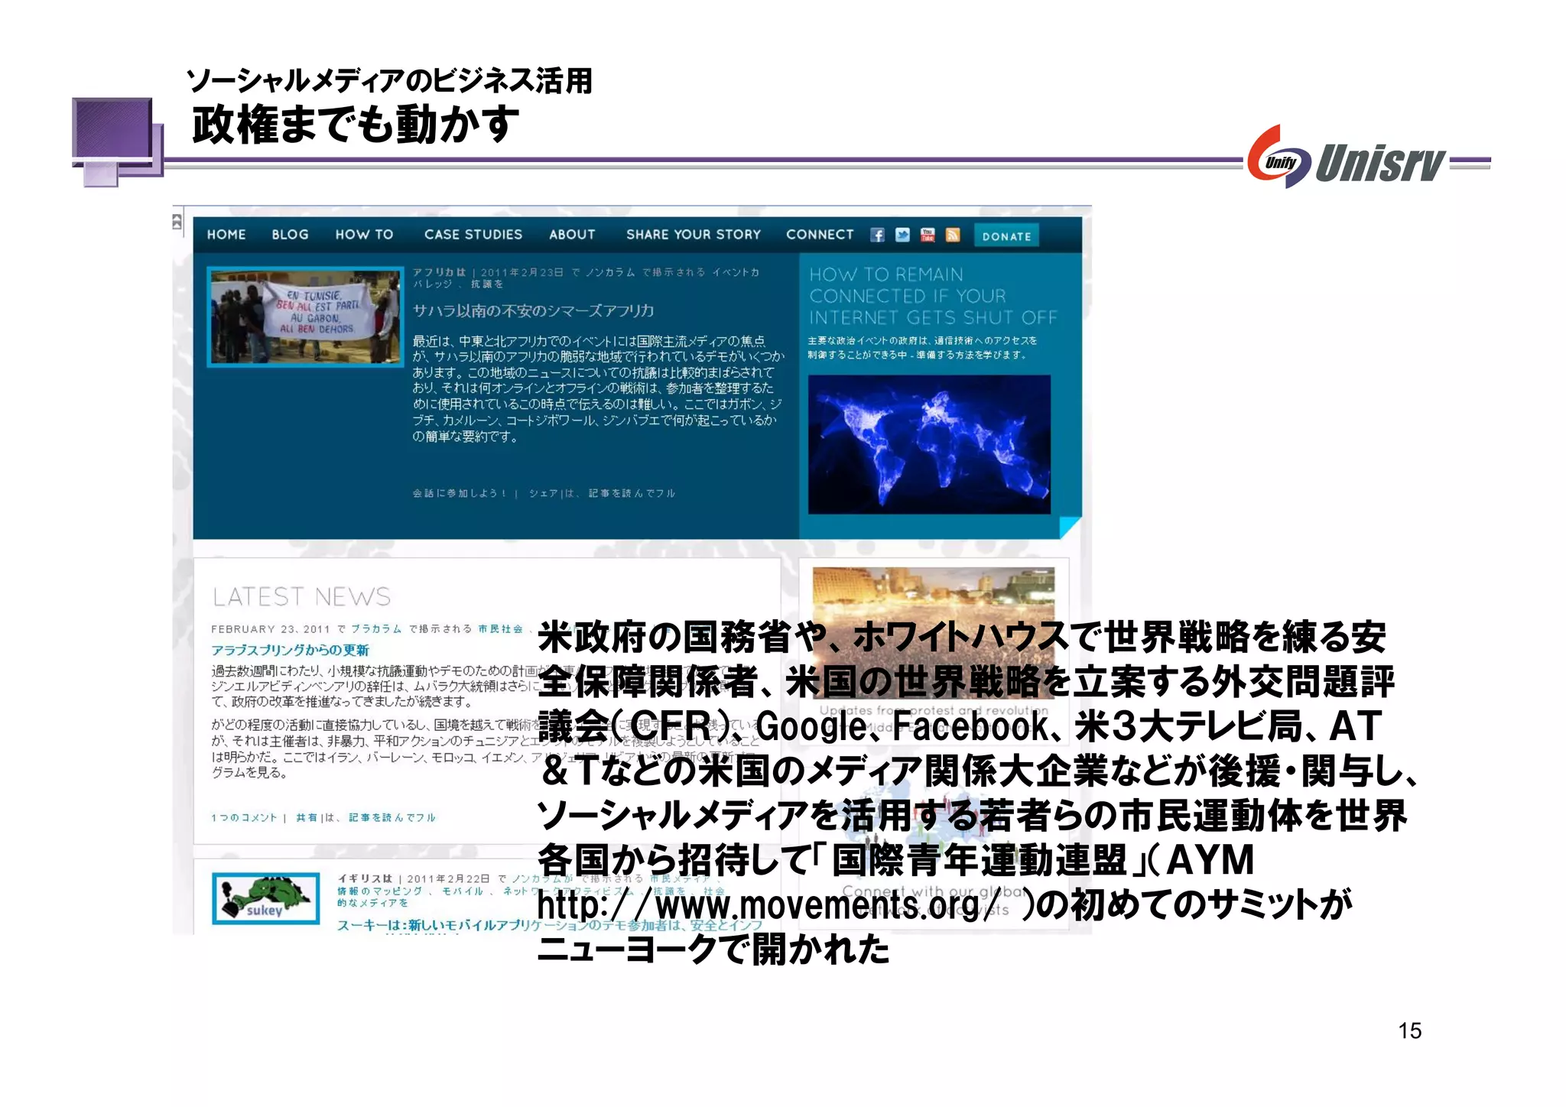Click the 1つのコメント link
The image size is (1566, 1107).
click(x=244, y=817)
